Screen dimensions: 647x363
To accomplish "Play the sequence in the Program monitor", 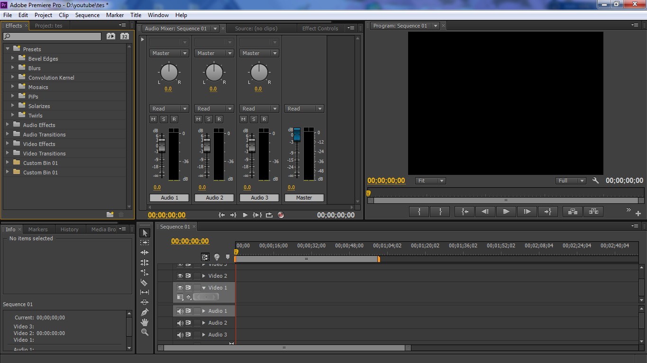I will [x=506, y=211].
